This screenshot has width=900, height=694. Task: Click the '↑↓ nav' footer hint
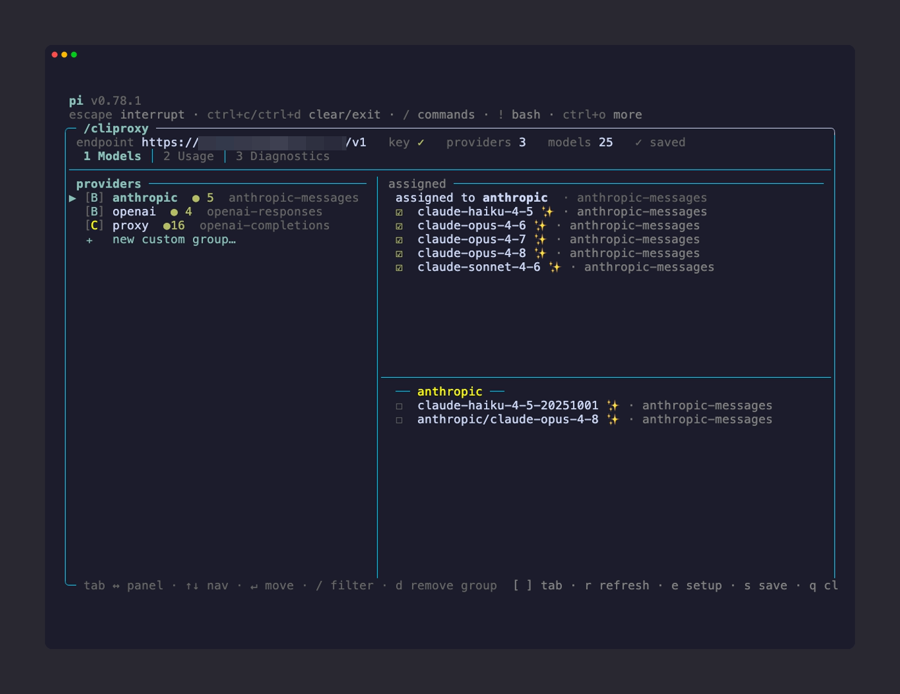click(x=206, y=585)
